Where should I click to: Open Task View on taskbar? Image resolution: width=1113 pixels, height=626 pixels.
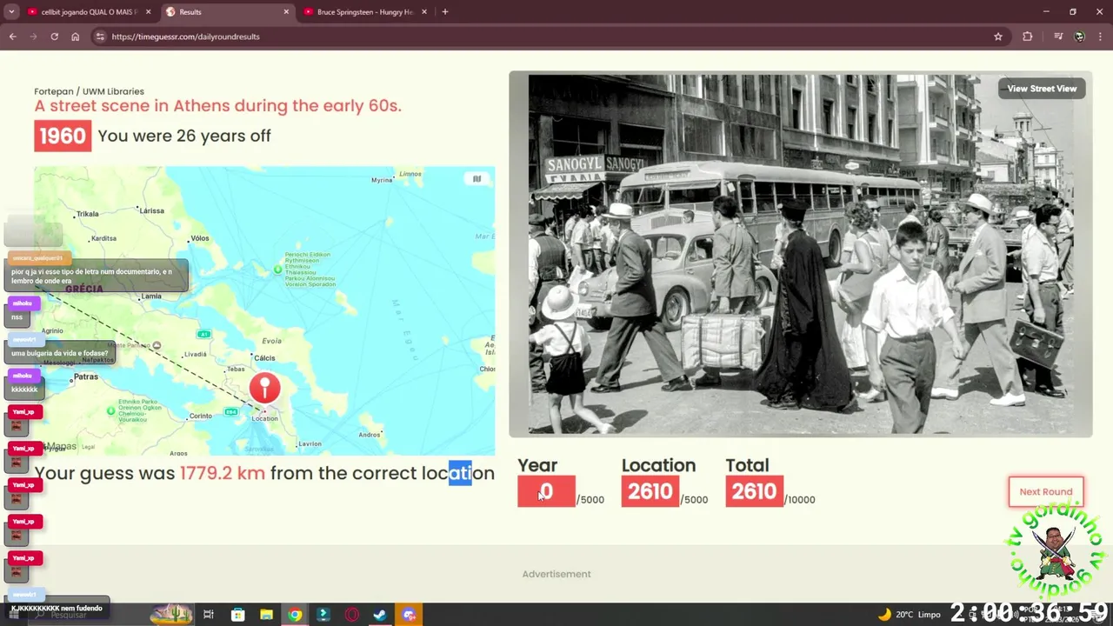click(x=209, y=615)
